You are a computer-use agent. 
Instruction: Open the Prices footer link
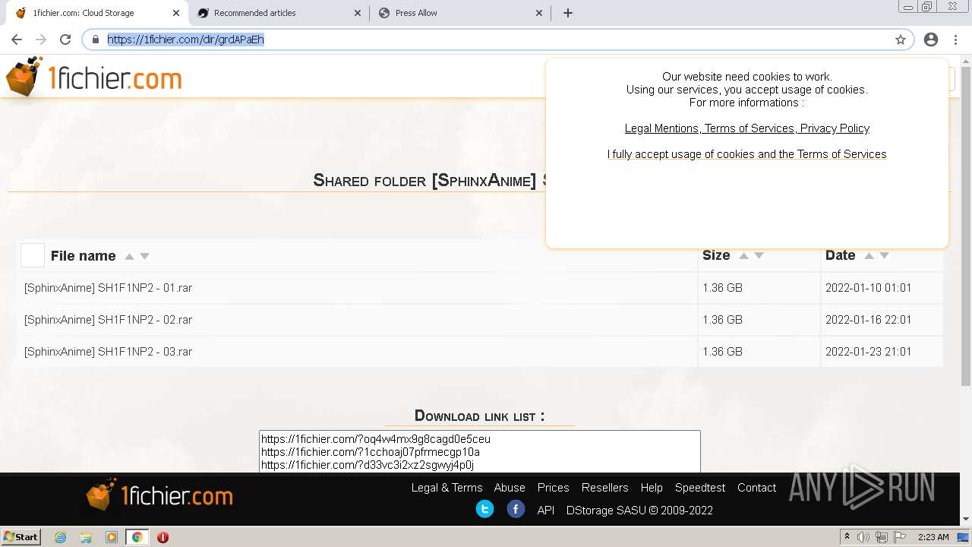(553, 488)
